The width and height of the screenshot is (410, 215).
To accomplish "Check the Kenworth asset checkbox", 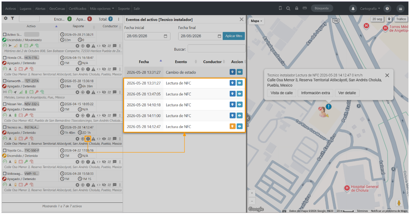I will click(5, 81).
